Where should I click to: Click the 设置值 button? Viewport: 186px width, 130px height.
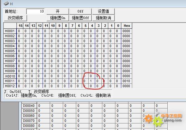tap(103, 11)
